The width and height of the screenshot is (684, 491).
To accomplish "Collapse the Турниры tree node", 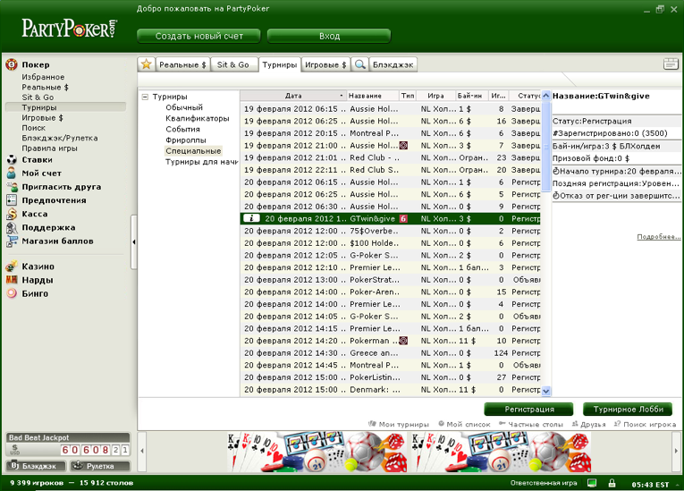I will coord(145,97).
